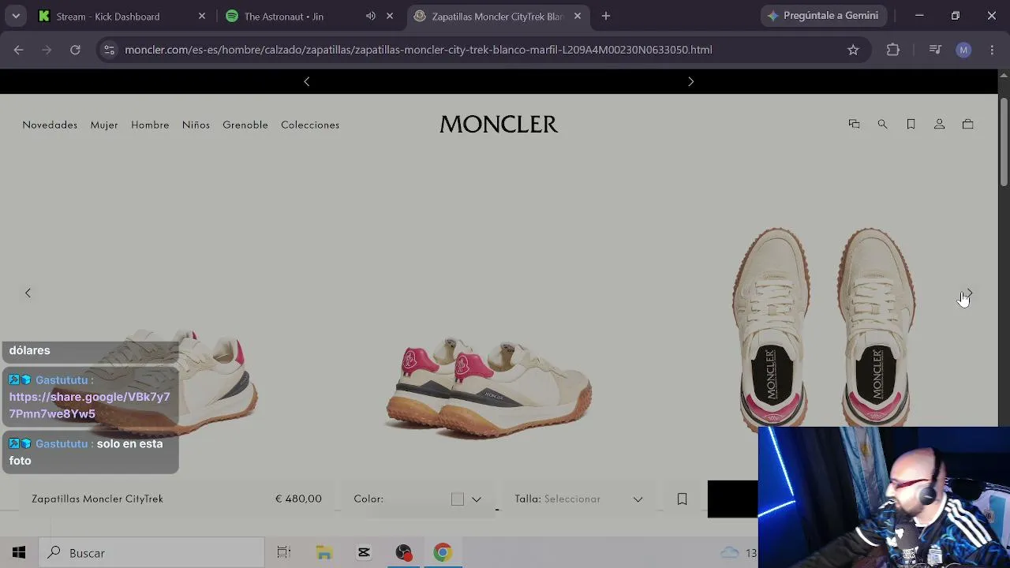Screen dimensions: 1010x568
Task: Open the Moncler site search magnifier
Action: [882, 124]
